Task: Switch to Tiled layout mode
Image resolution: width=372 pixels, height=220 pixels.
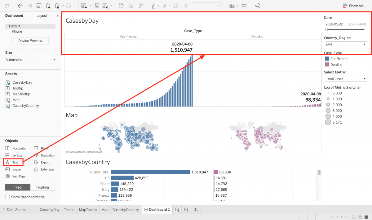Action: 18,187
